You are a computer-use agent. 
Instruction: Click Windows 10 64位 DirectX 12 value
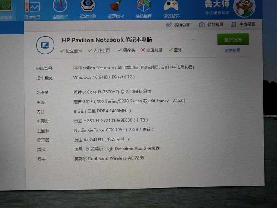104,77
